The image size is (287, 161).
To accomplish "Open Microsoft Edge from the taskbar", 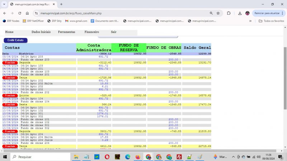I will (128, 157).
